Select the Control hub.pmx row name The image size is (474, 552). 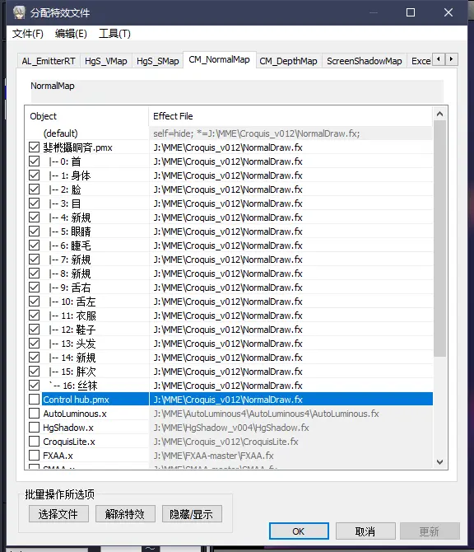point(76,400)
